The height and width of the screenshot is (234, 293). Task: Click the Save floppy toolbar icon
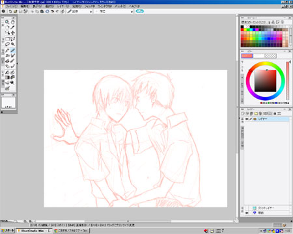point(21,11)
